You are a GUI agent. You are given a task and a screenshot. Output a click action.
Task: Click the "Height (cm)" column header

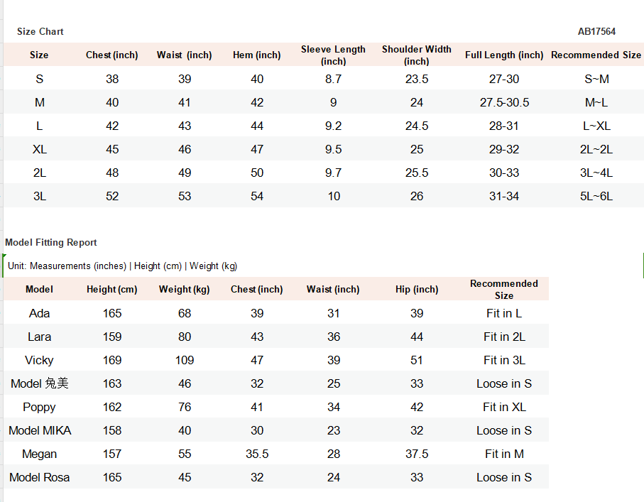(112, 289)
